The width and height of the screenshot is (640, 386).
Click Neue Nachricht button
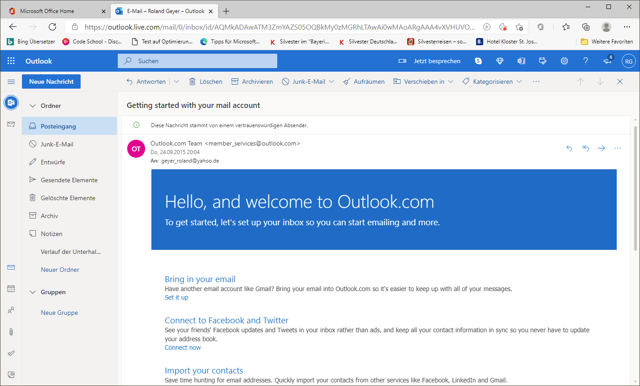(x=51, y=81)
